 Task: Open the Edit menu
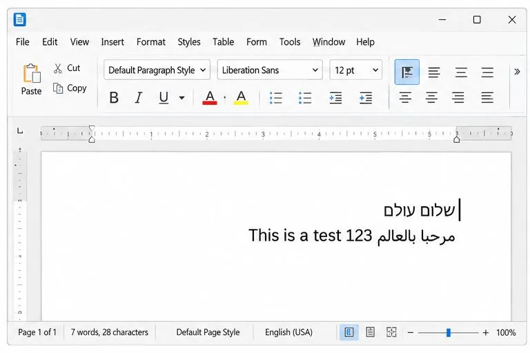coord(50,42)
